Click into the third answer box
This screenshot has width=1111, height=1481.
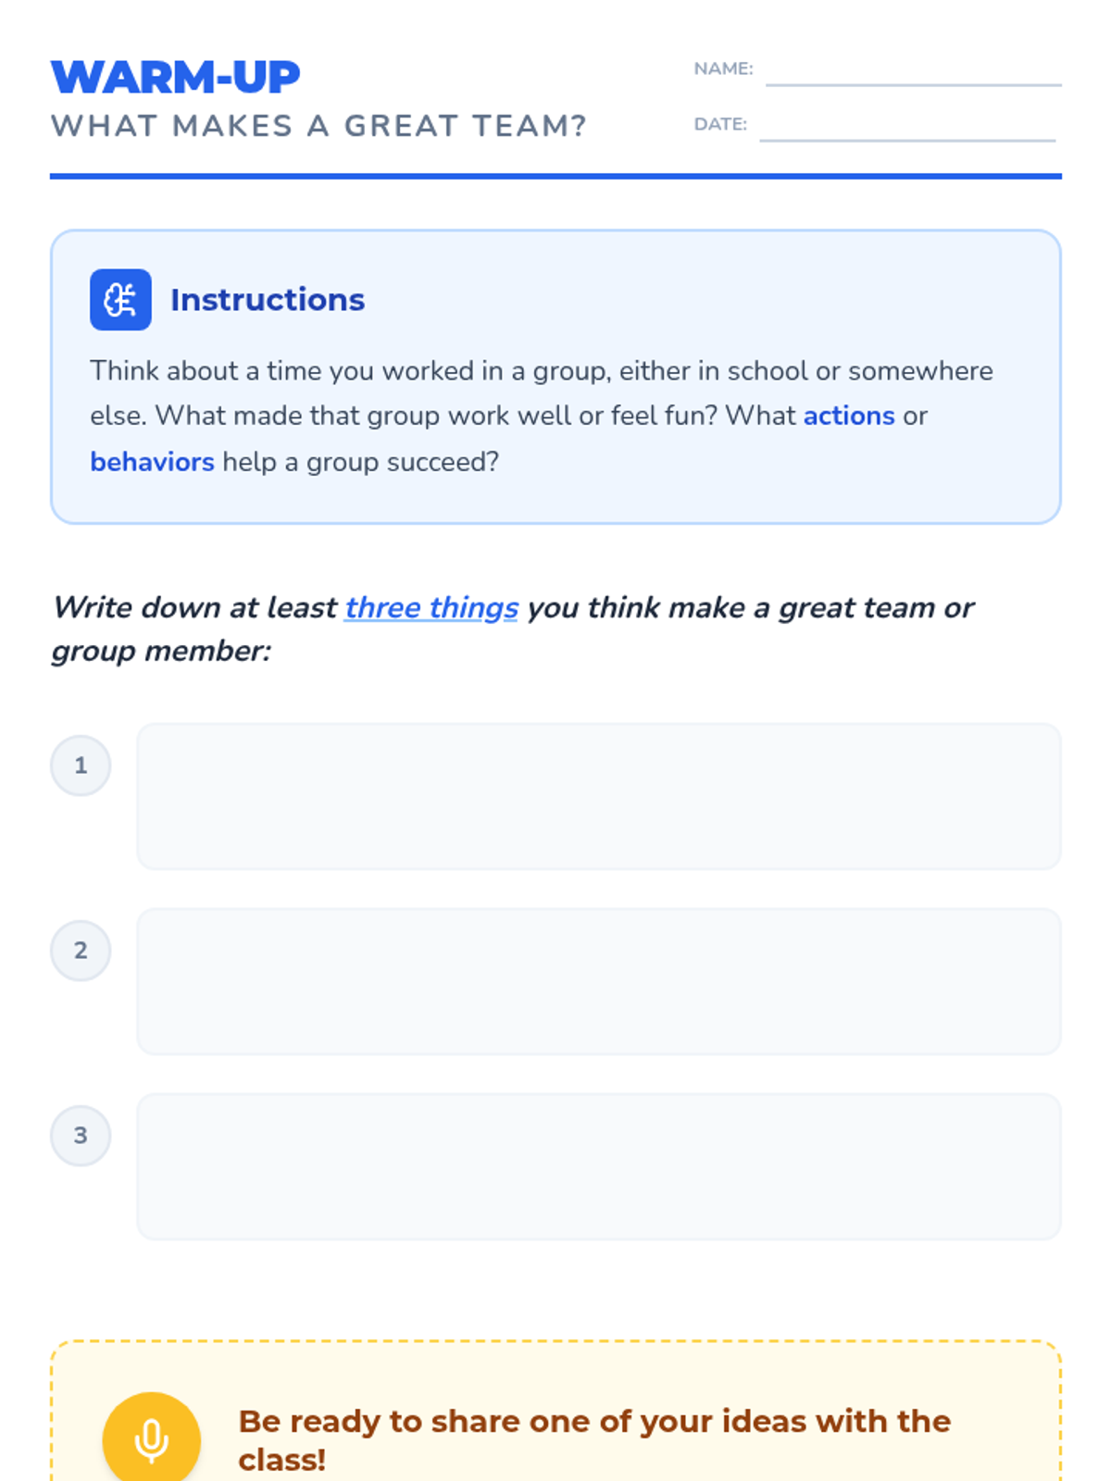click(x=599, y=1166)
